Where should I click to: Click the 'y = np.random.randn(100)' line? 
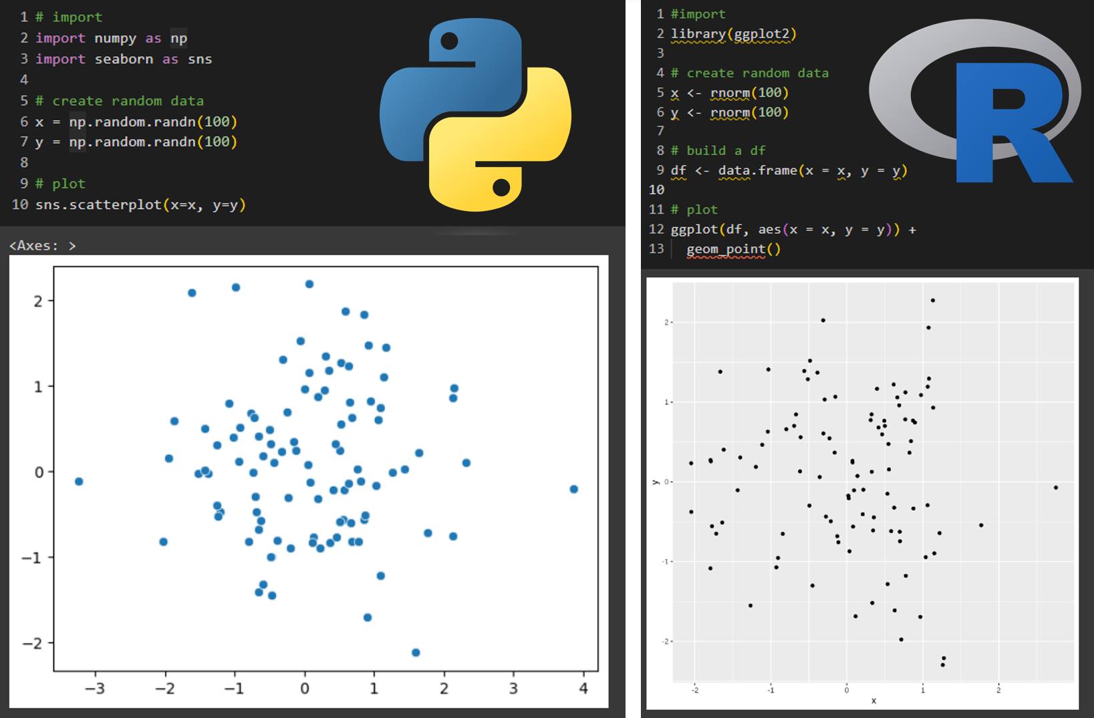coord(136,142)
